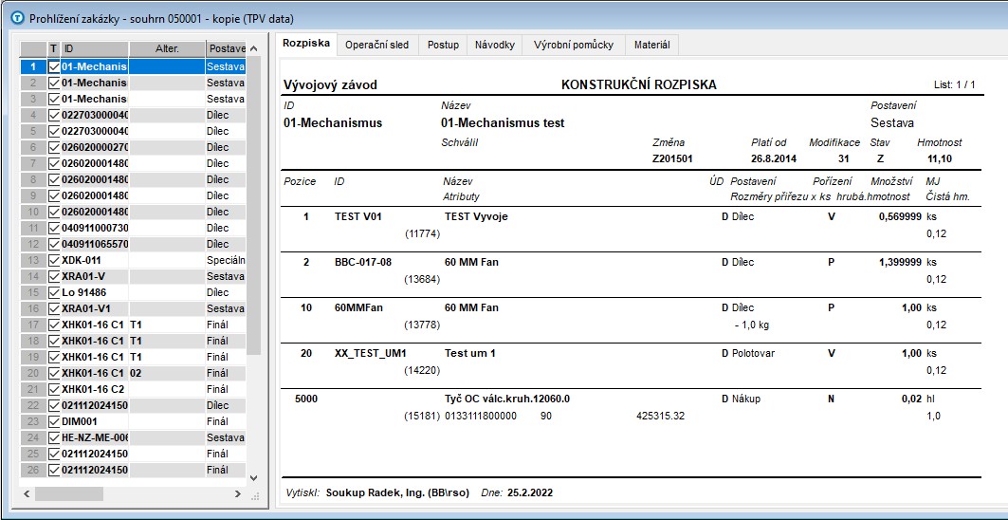Click the quantity 0,569999 in the report
This screenshot has width=1008, height=520.
pyautogui.click(x=901, y=217)
